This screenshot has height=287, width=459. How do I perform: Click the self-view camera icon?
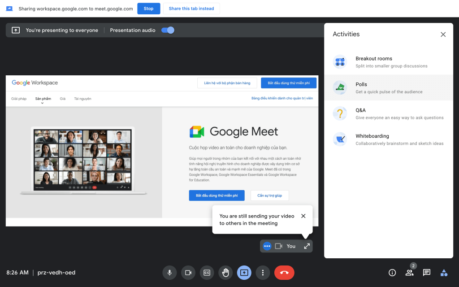click(279, 246)
